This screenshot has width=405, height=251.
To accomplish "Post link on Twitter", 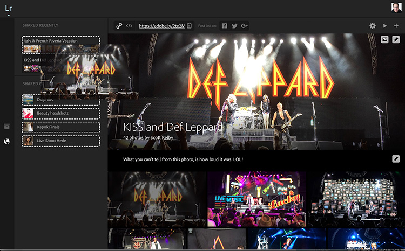I will click(x=234, y=26).
